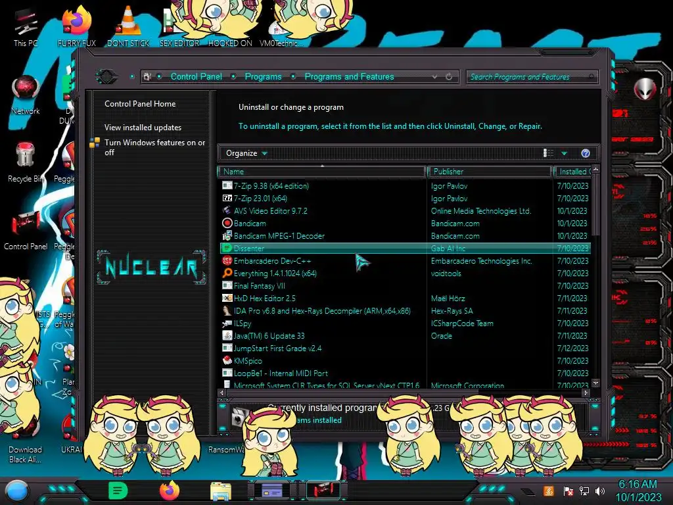Select the Dissenter program row
Screen dimensions: 673x505
405,248
